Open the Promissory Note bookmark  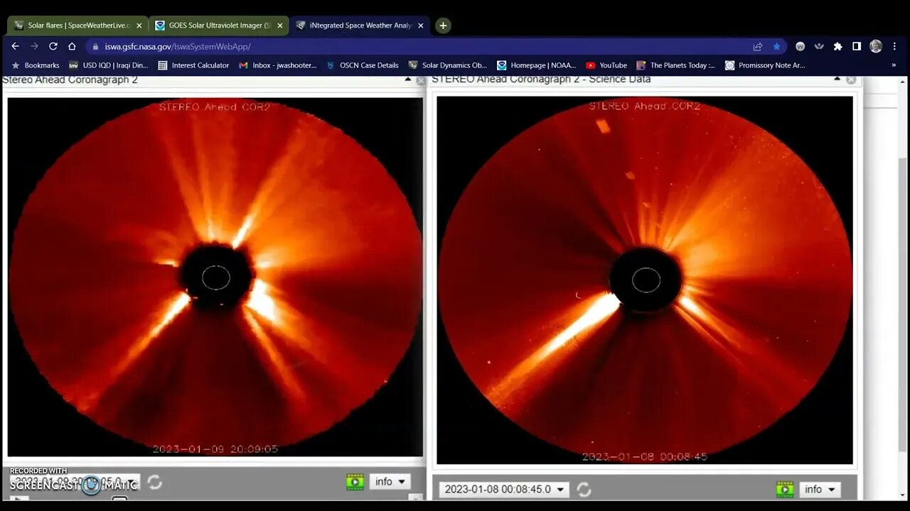tap(765, 65)
